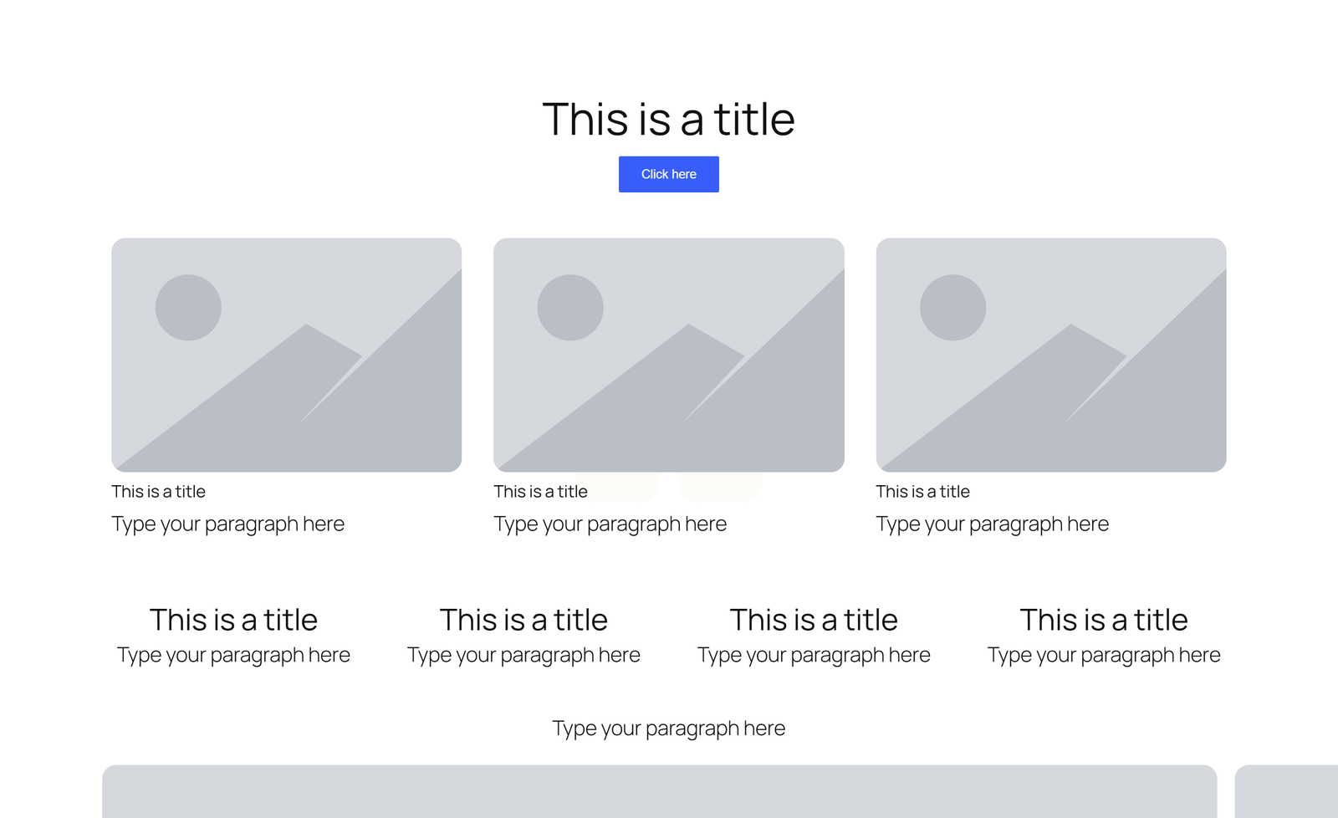Click the second card's small title text
The width and height of the screenshot is (1338, 818).
point(540,492)
